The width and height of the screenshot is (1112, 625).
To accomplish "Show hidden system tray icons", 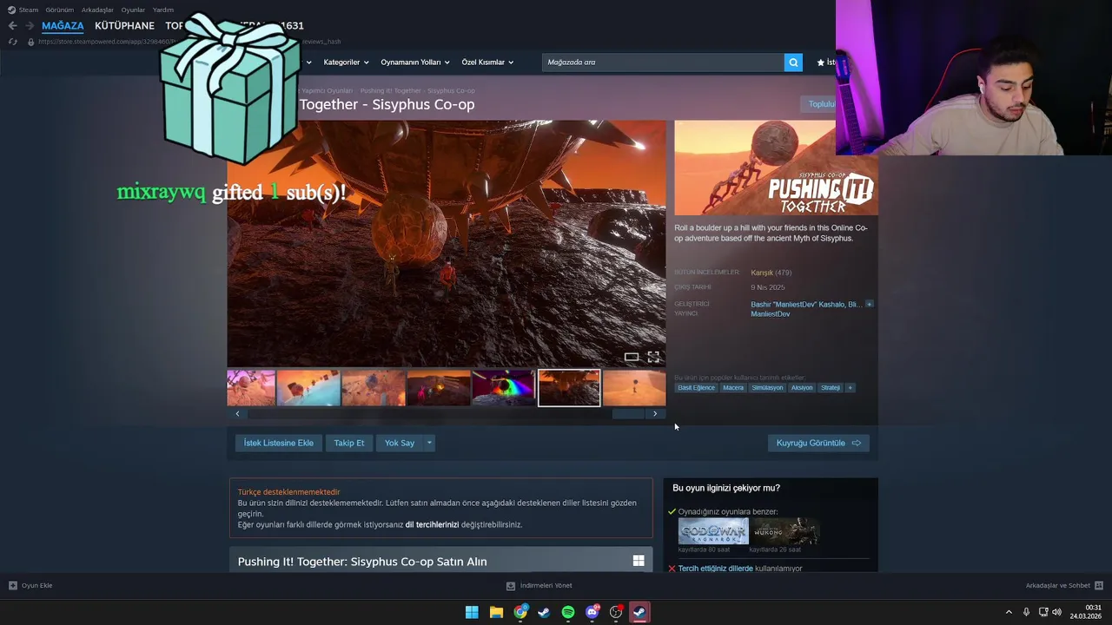I will (1009, 612).
